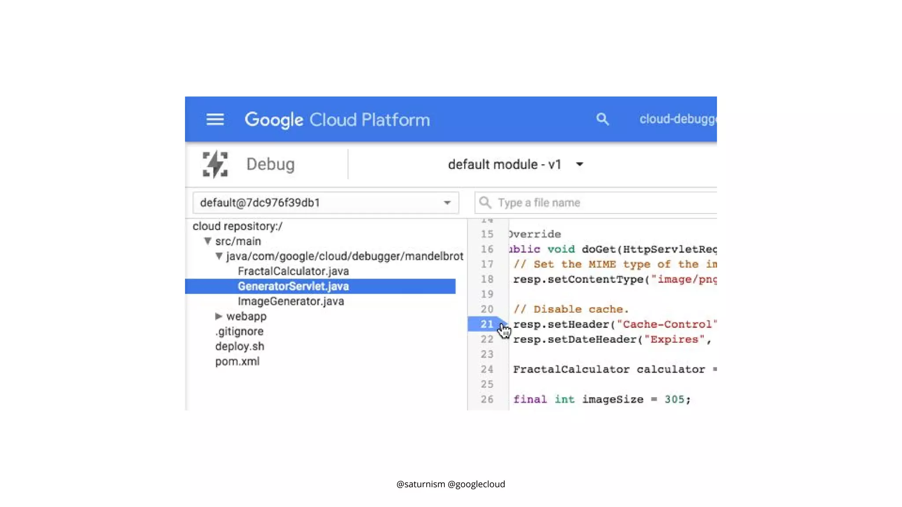
Task: Open the default@7dc976f39db1 source selector
Action: pyautogui.click(x=325, y=203)
